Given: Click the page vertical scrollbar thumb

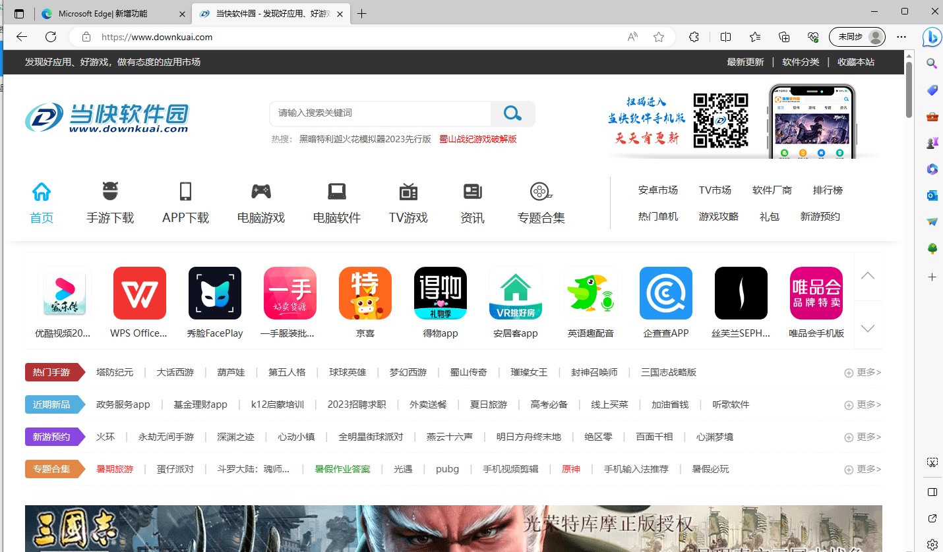Looking at the screenshot, I should coord(909,90).
